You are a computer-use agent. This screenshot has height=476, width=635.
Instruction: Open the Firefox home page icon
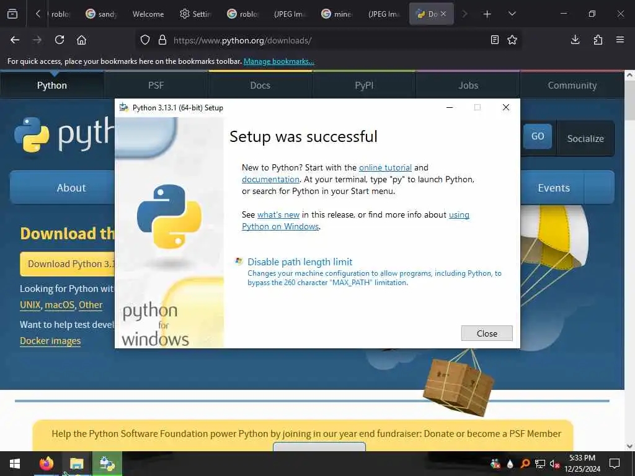81,40
